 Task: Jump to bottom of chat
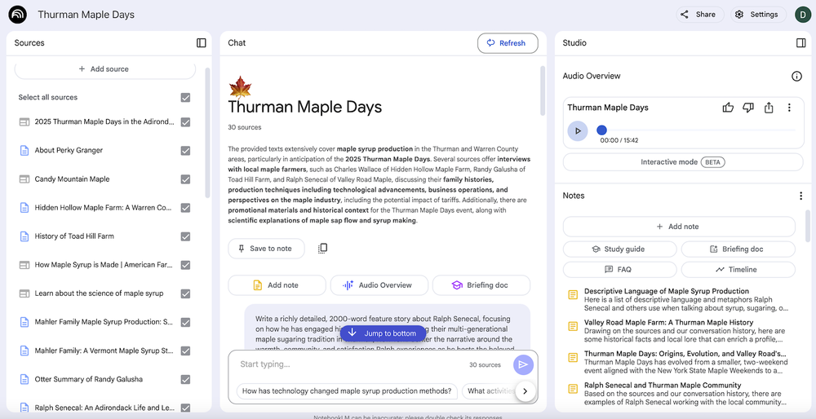[383, 333]
